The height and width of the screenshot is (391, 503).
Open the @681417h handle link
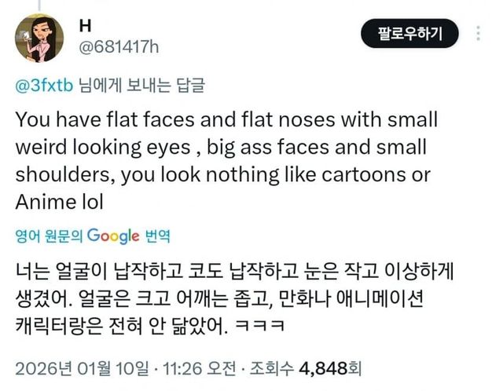coord(118,47)
